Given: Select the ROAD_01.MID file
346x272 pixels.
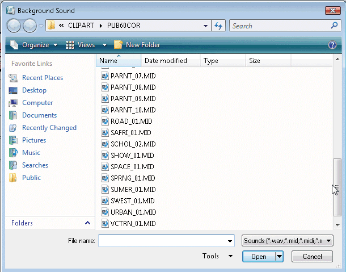Looking at the screenshot, I should tap(123, 122).
